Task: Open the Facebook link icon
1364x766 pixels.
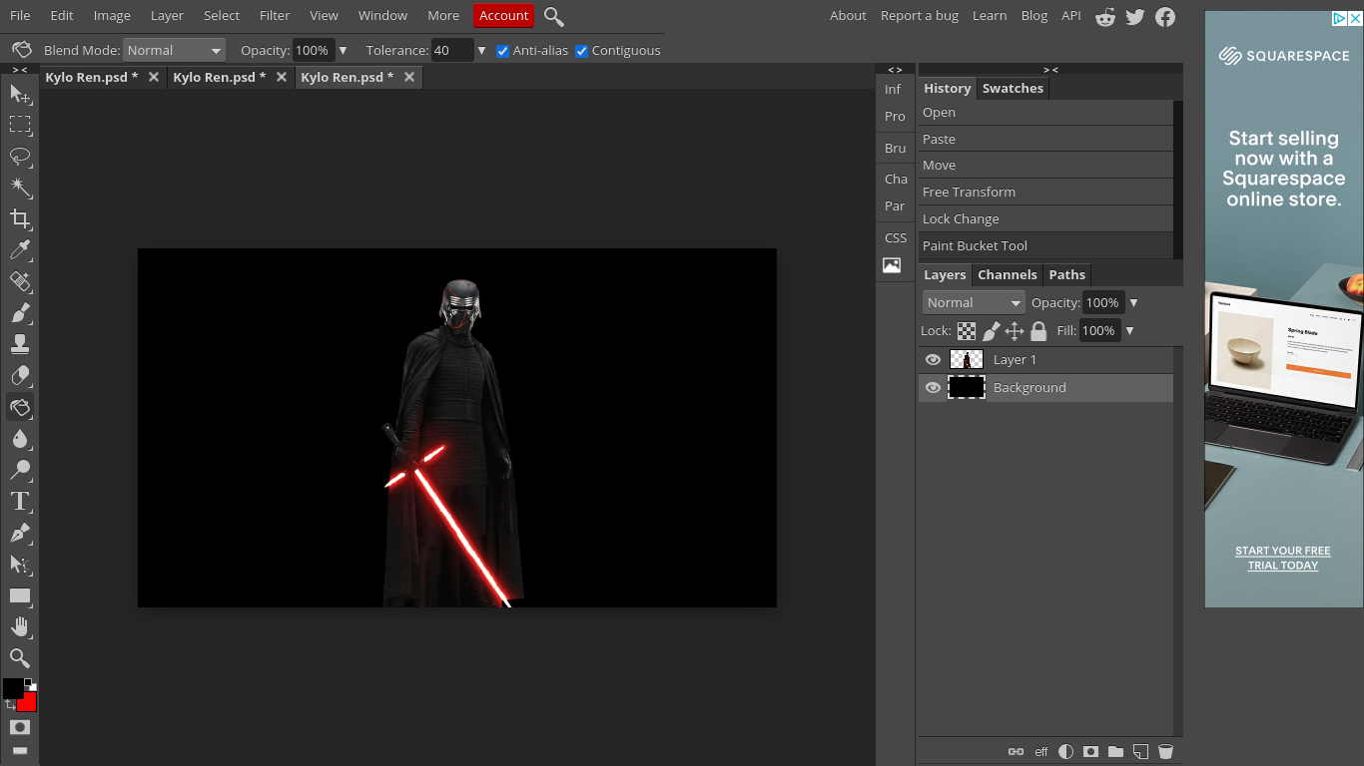Action: (x=1165, y=16)
